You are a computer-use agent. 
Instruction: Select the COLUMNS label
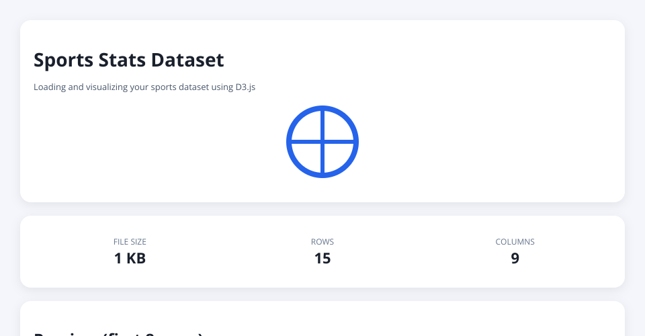tap(515, 242)
